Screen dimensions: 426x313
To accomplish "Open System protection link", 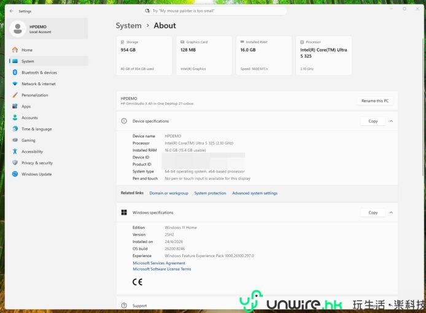I will point(210,193).
